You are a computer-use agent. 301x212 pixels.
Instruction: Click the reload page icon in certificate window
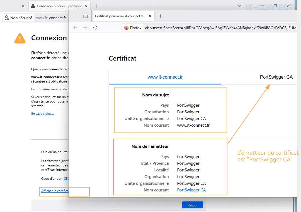[95, 28]
